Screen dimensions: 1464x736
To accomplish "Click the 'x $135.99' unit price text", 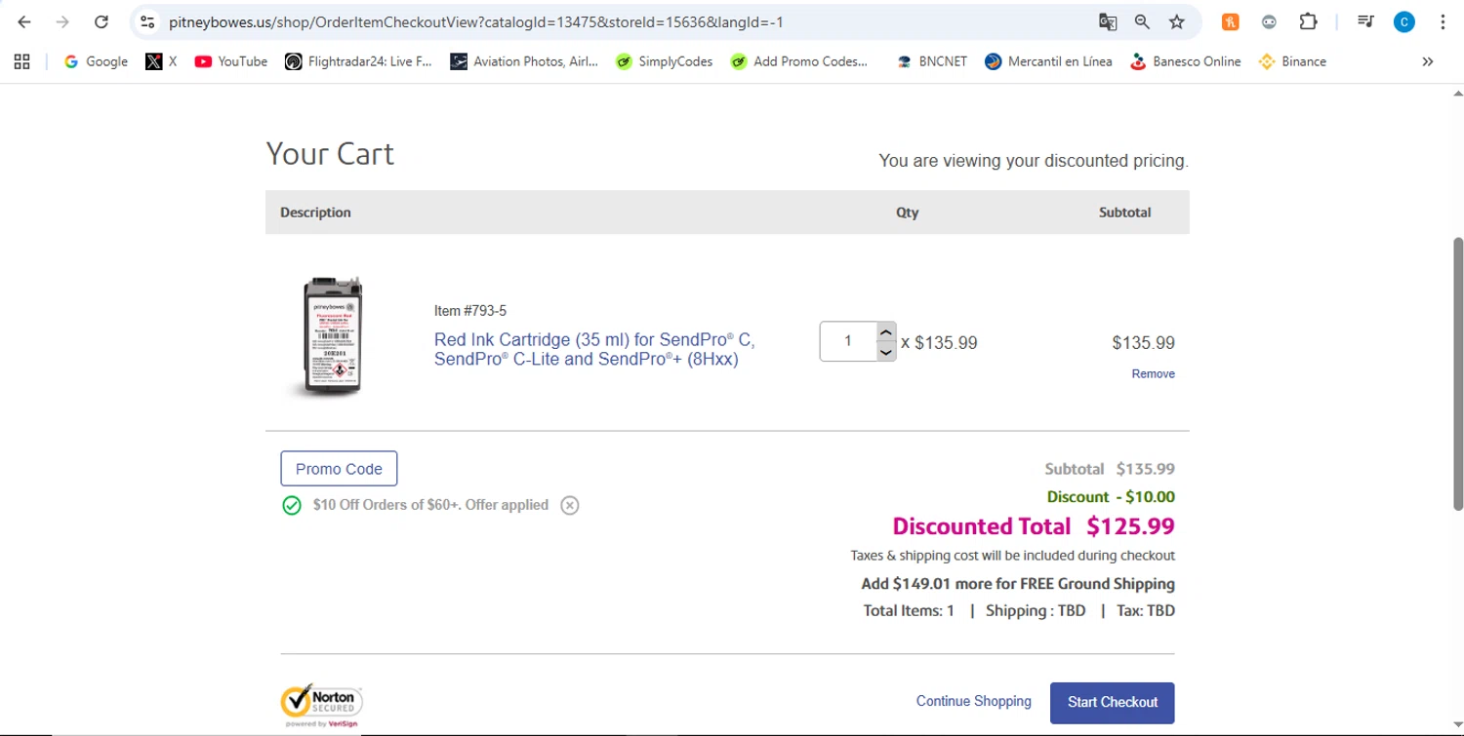I will coord(939,342).
